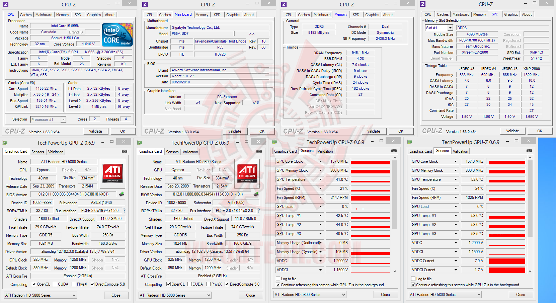Click scrollbar up arrow in sensors window showing 1325 RPM
This screenshot has height=303, width=556.
(x=530, y=157)
